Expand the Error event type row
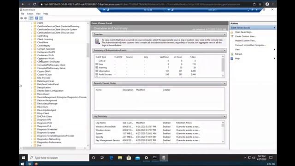The height and width of the screenshot is (166, 295). (97, 64)
